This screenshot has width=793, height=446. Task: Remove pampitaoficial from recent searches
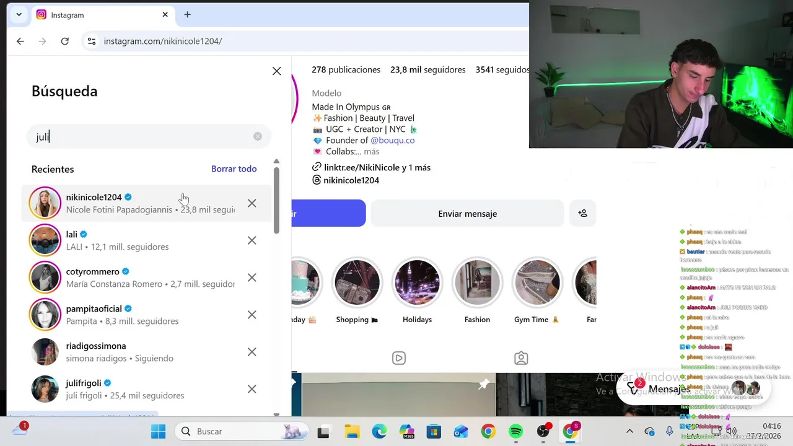pos(252,315)
